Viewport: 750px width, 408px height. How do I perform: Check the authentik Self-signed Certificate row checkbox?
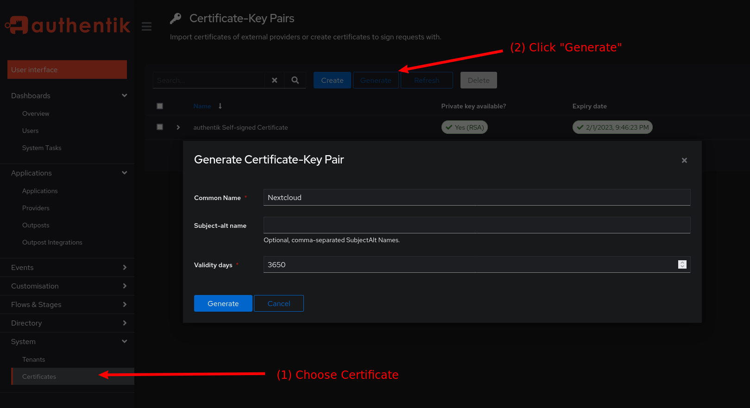(160, 127)
